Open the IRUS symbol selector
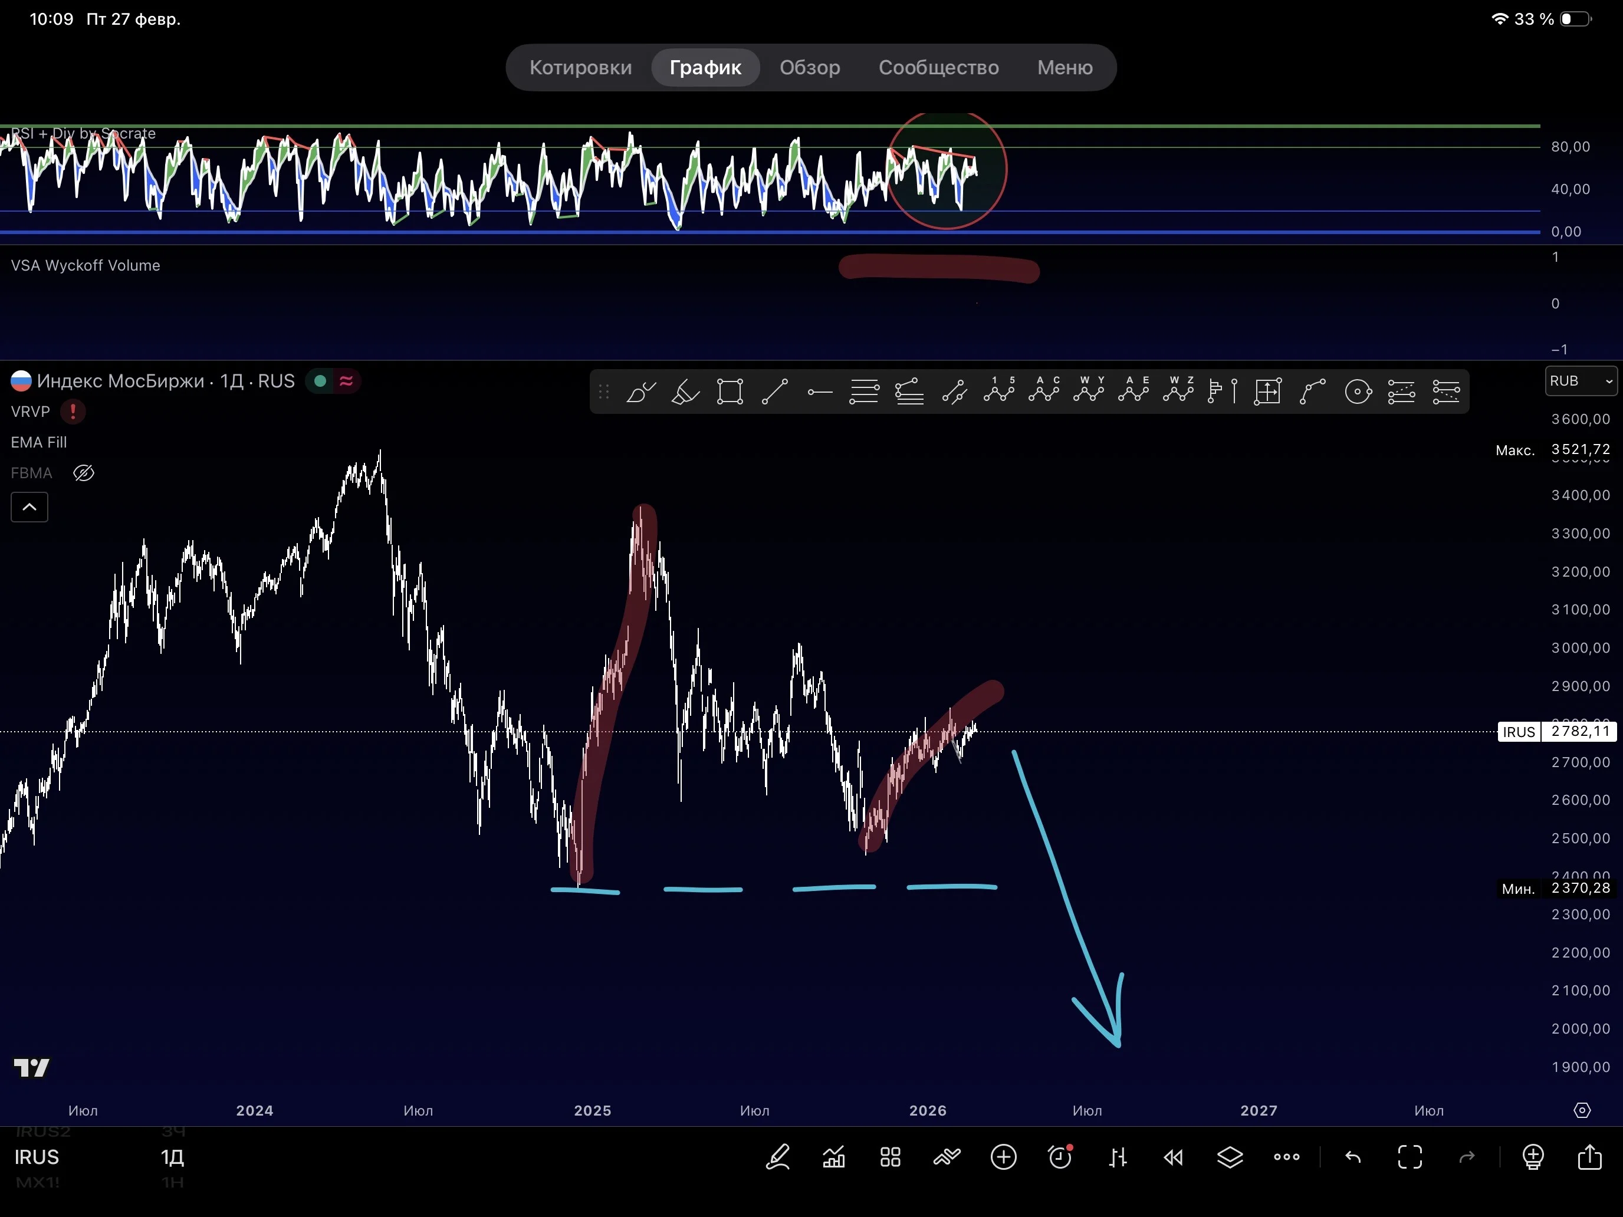 point(37,1157)
